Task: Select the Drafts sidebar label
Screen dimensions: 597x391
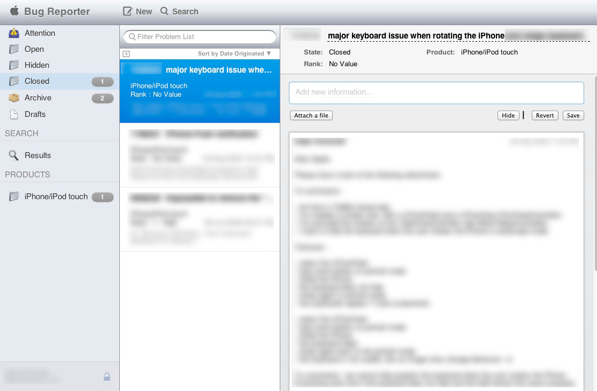Action: [x=35, y=114]
